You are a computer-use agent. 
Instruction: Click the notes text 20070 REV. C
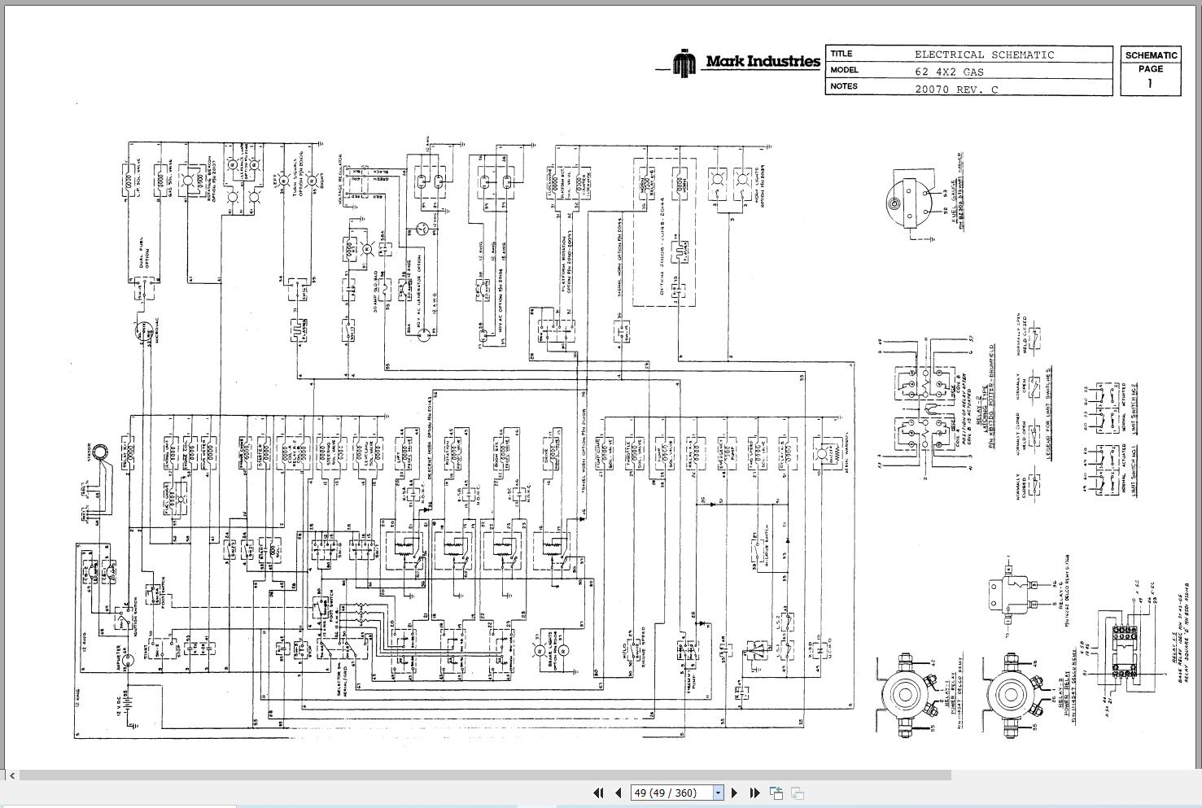956,89
